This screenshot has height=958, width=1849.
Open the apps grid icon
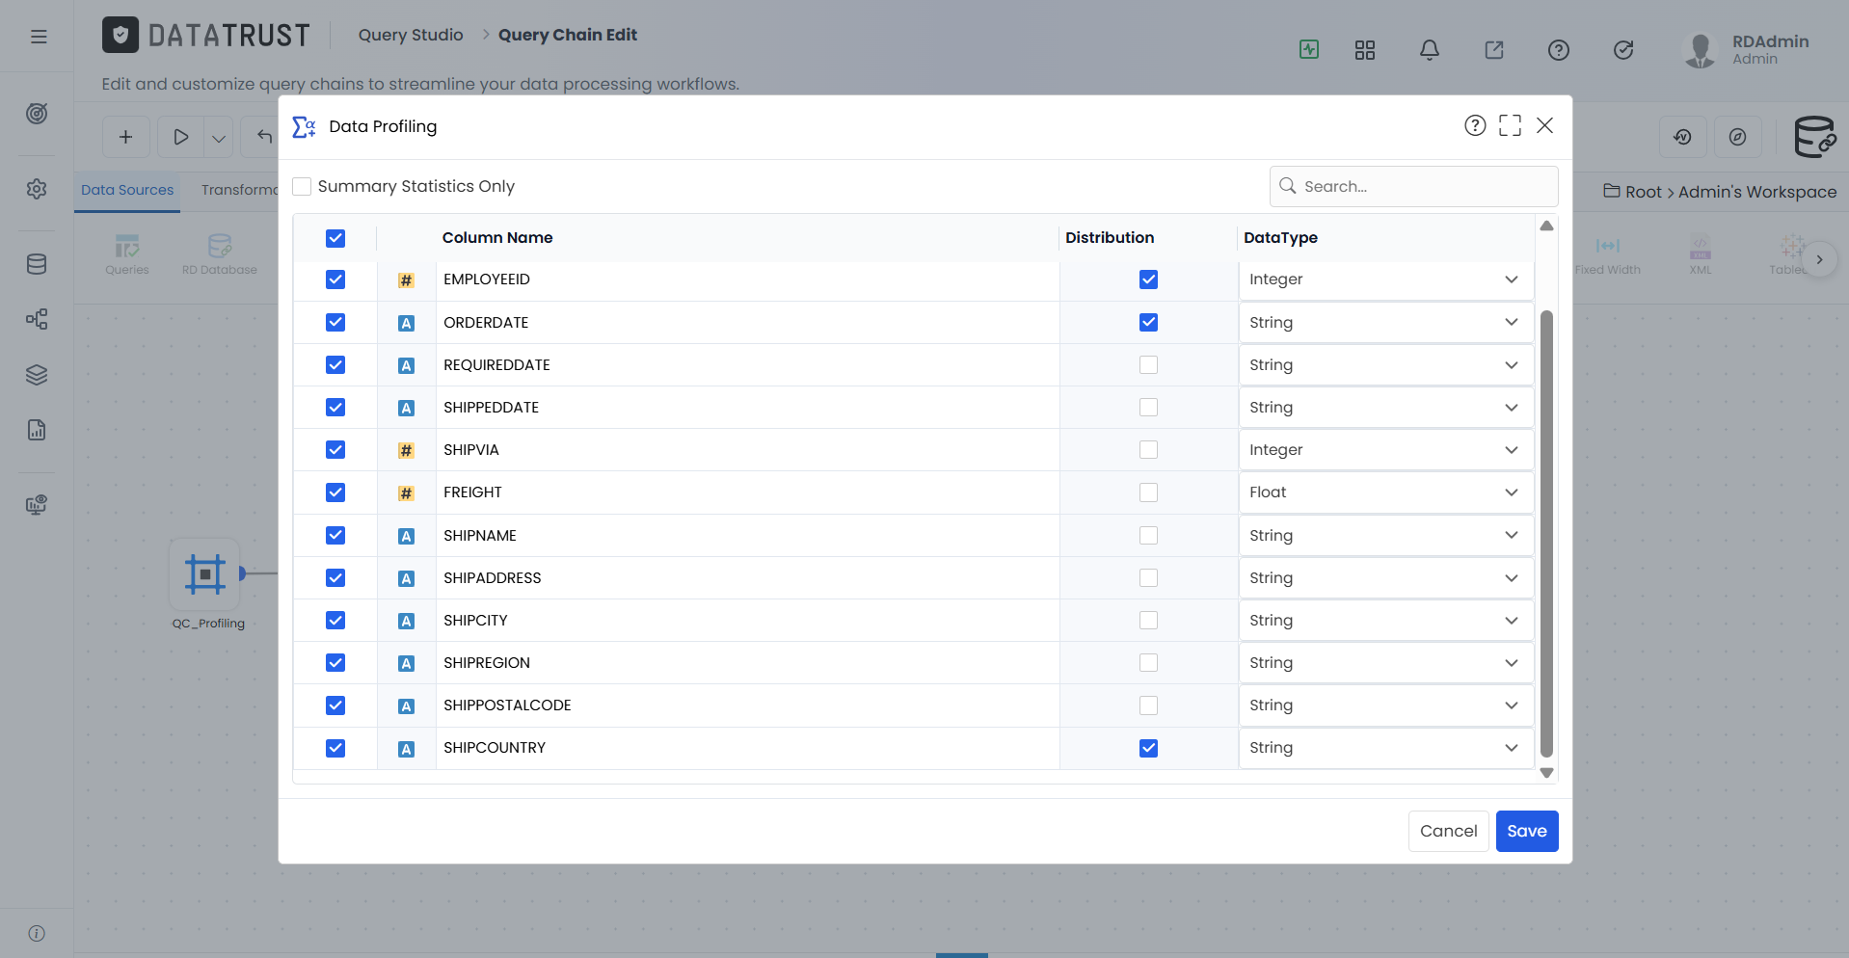click(1365, 50)
